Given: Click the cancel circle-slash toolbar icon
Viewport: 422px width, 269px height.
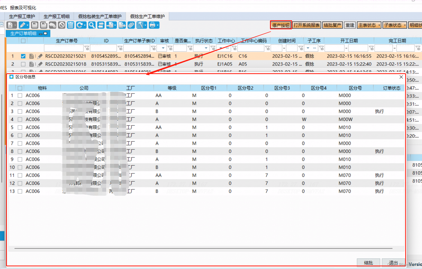Looking at the screenshot, I should 62,25.
